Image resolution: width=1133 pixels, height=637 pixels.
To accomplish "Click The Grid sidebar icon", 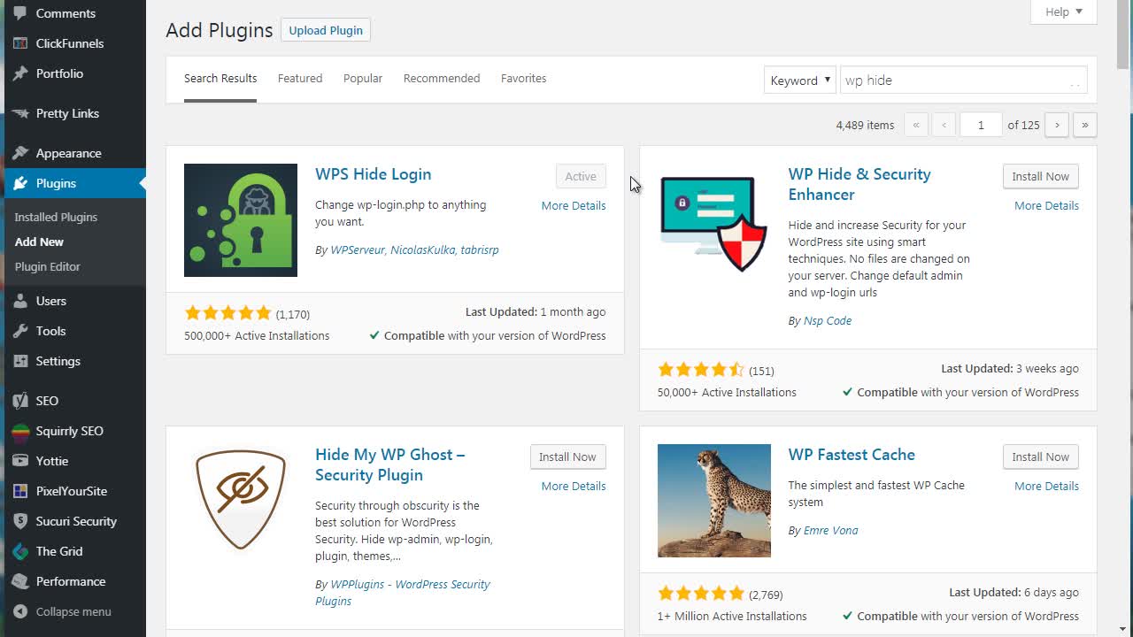I will [20, 551].
